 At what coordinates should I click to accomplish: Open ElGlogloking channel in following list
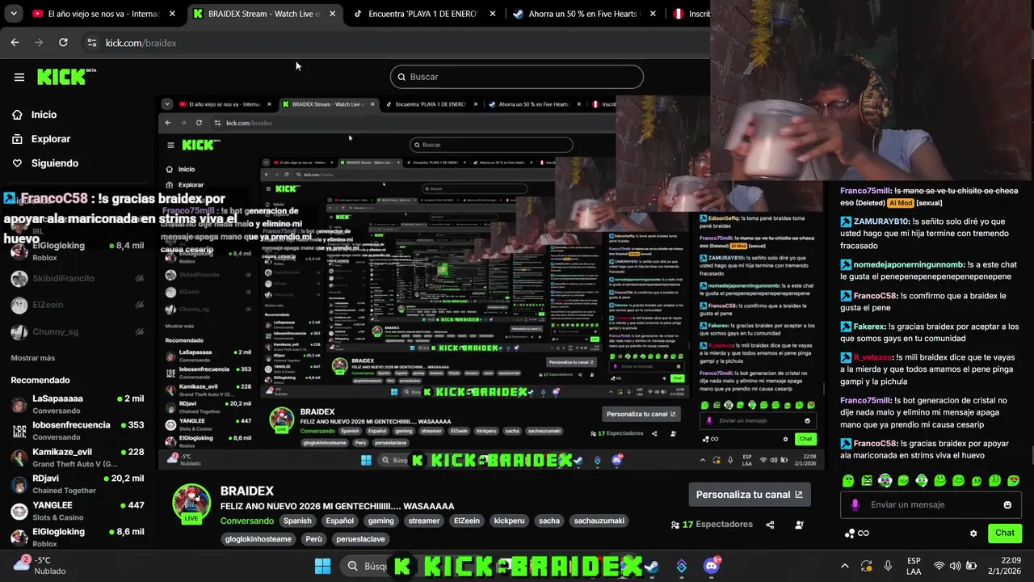pos(77,251)
